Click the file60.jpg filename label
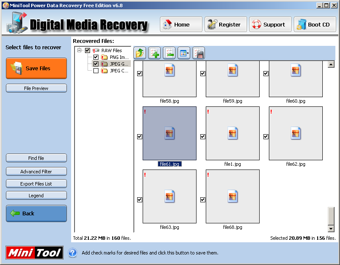 click(296, 101)
